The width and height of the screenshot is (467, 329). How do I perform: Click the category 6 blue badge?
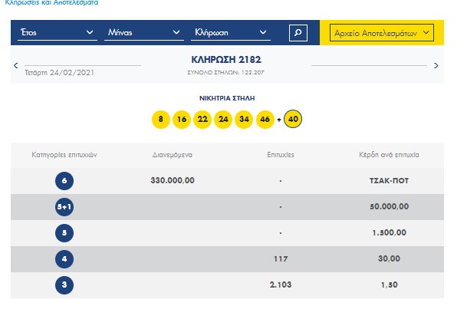(65, 181)
